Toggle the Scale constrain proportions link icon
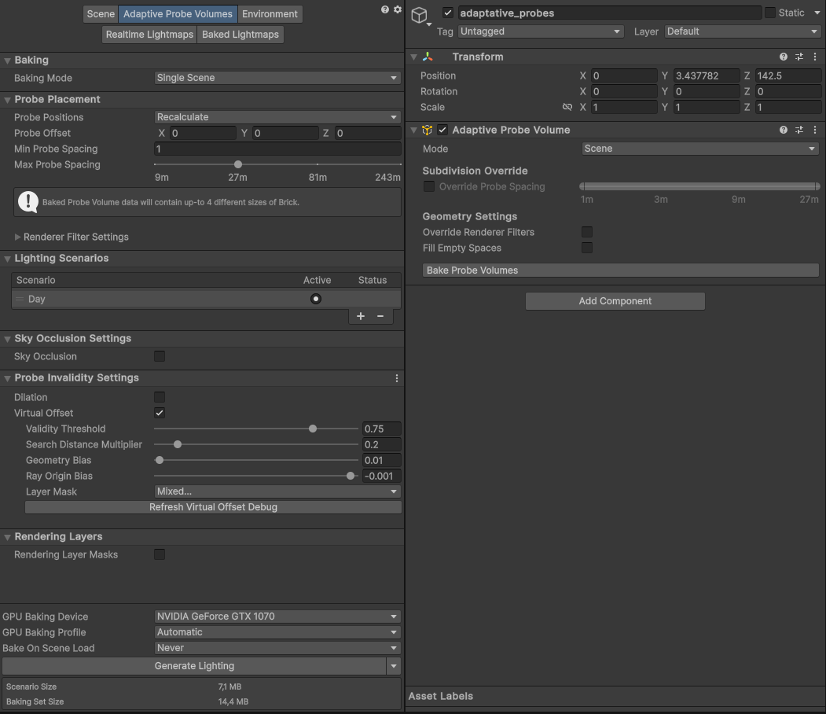Viewport: 826px width, 714px height. coord(567,107)
